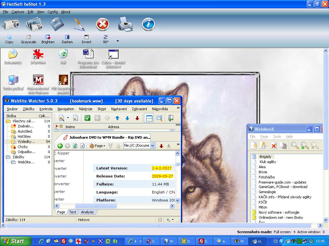Select the HotSites folder in the tree
This screenshot has width=329, height=246.
click(24, 136)
